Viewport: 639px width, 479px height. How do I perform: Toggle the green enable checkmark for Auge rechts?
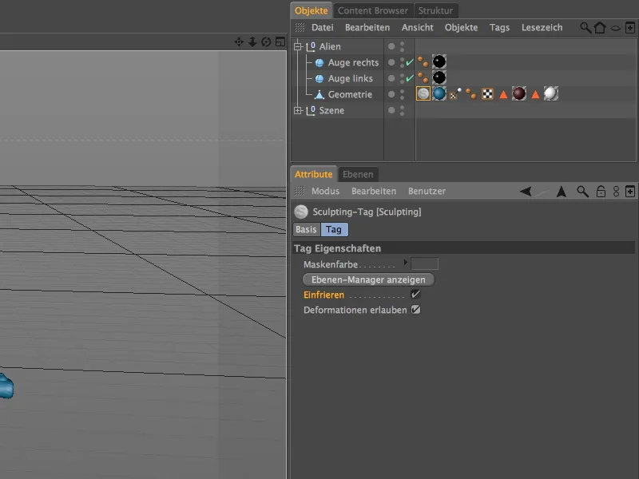pyautogui.click(x=410, y=62)
